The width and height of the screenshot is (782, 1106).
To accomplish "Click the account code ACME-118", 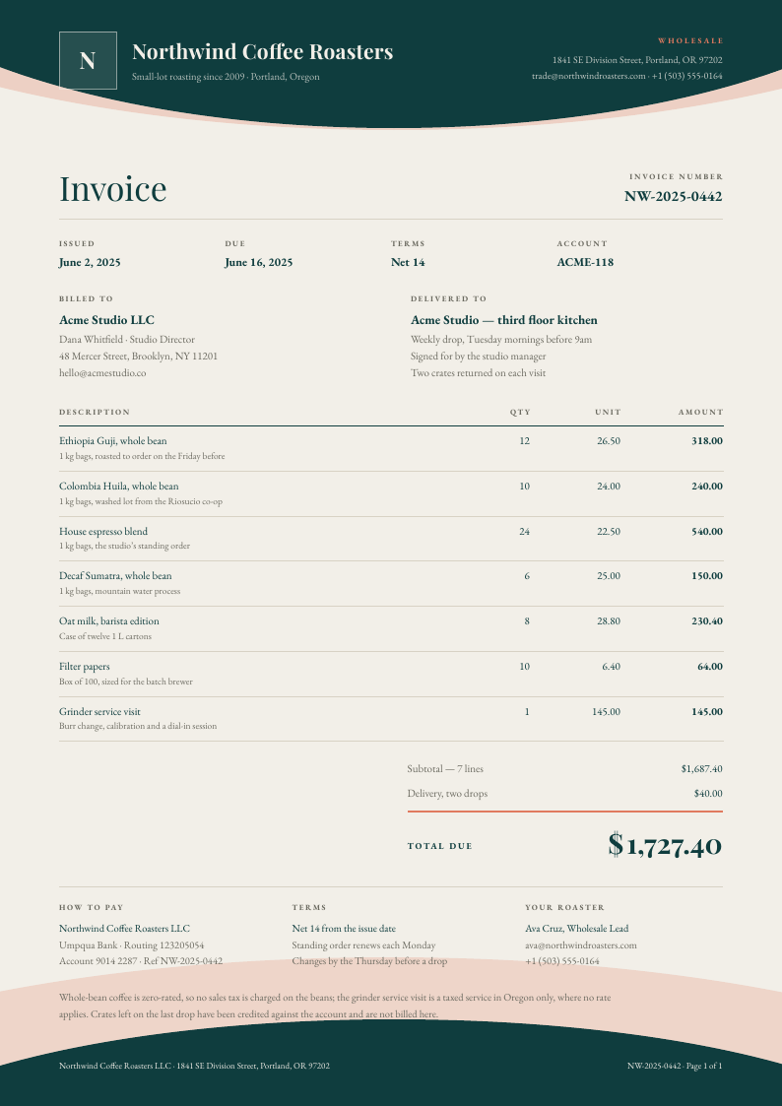I will point(585,262).
